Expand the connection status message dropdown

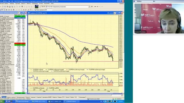pos(89,7)
